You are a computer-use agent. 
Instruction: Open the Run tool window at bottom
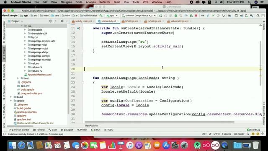[x=96, y=130]
